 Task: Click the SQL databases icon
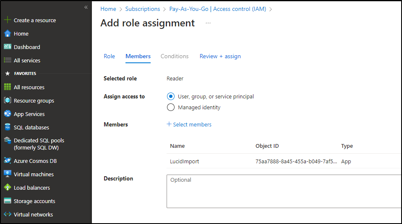pyautogui.click(x=8, y=127)
